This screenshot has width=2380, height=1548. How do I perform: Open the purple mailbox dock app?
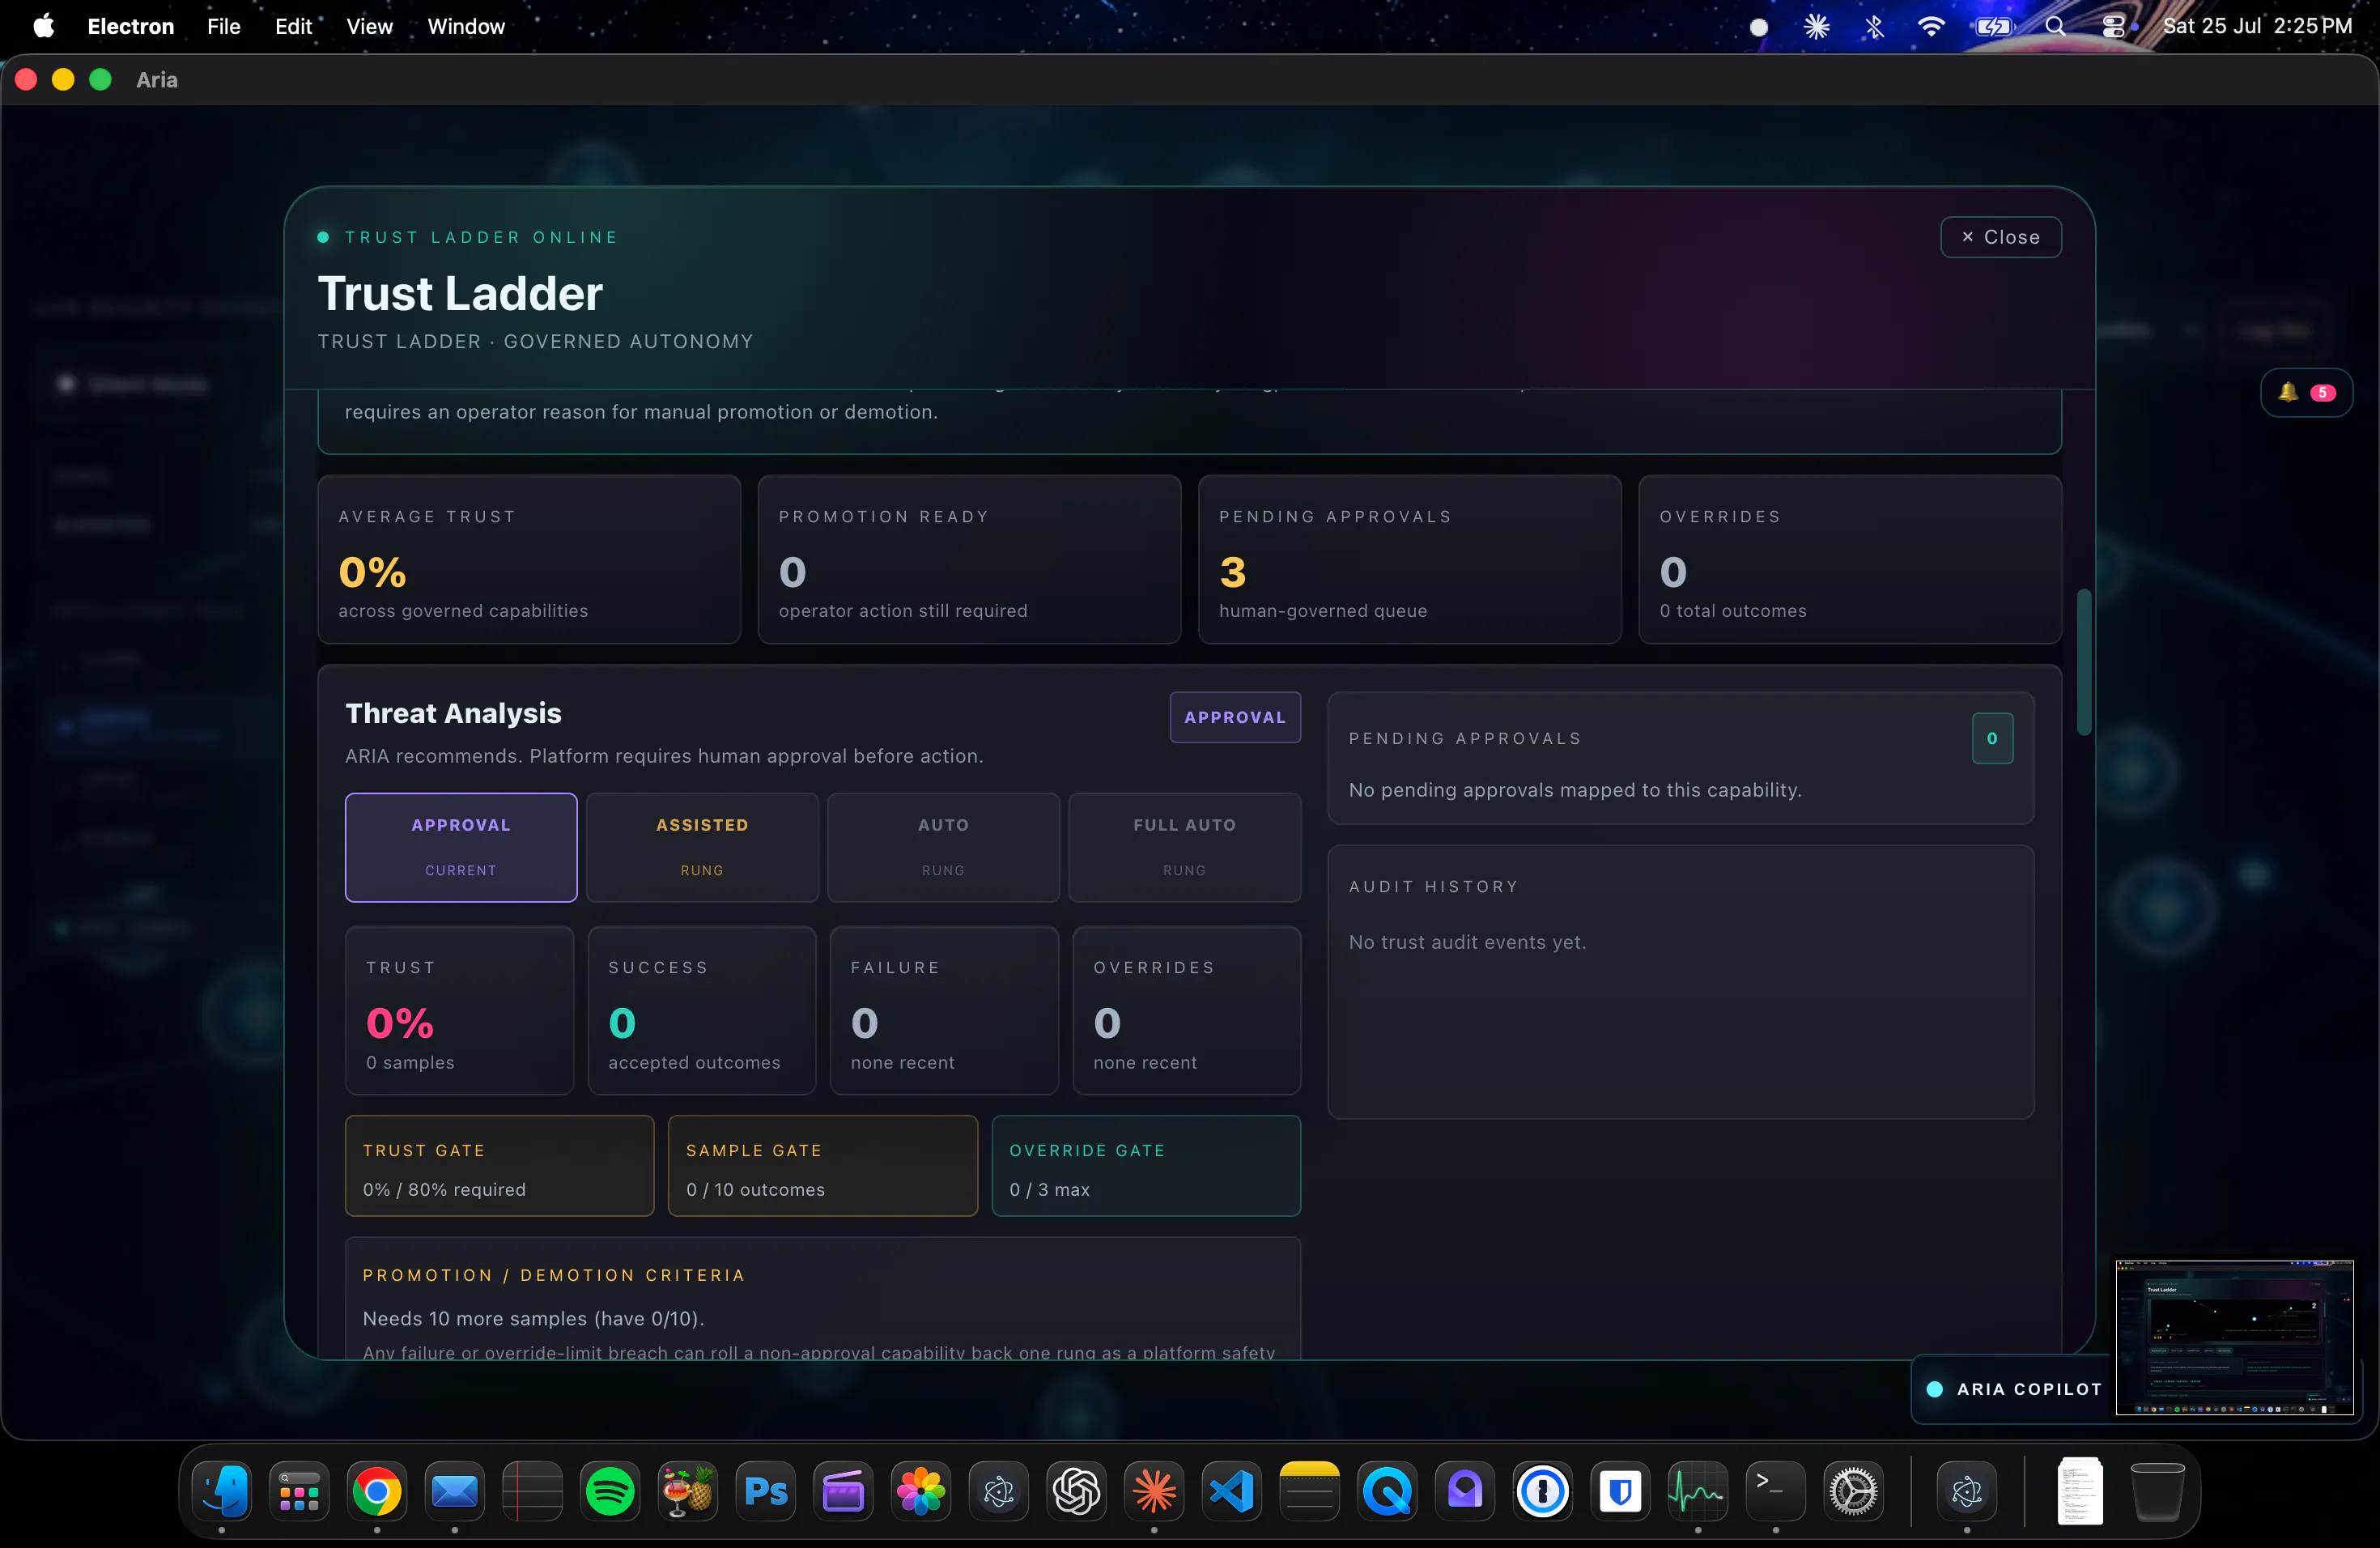(x=1465, y=1491)
